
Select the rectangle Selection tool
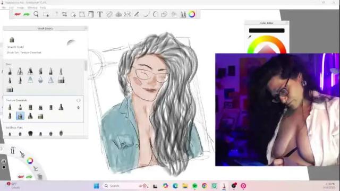pyautogui.click(x=46, y=14)
